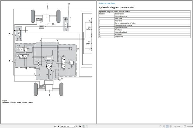Viewport: 193px width, 128px height.
Task: Open the zoom level dropdown at 89.68%
Action: click(183, 126)
